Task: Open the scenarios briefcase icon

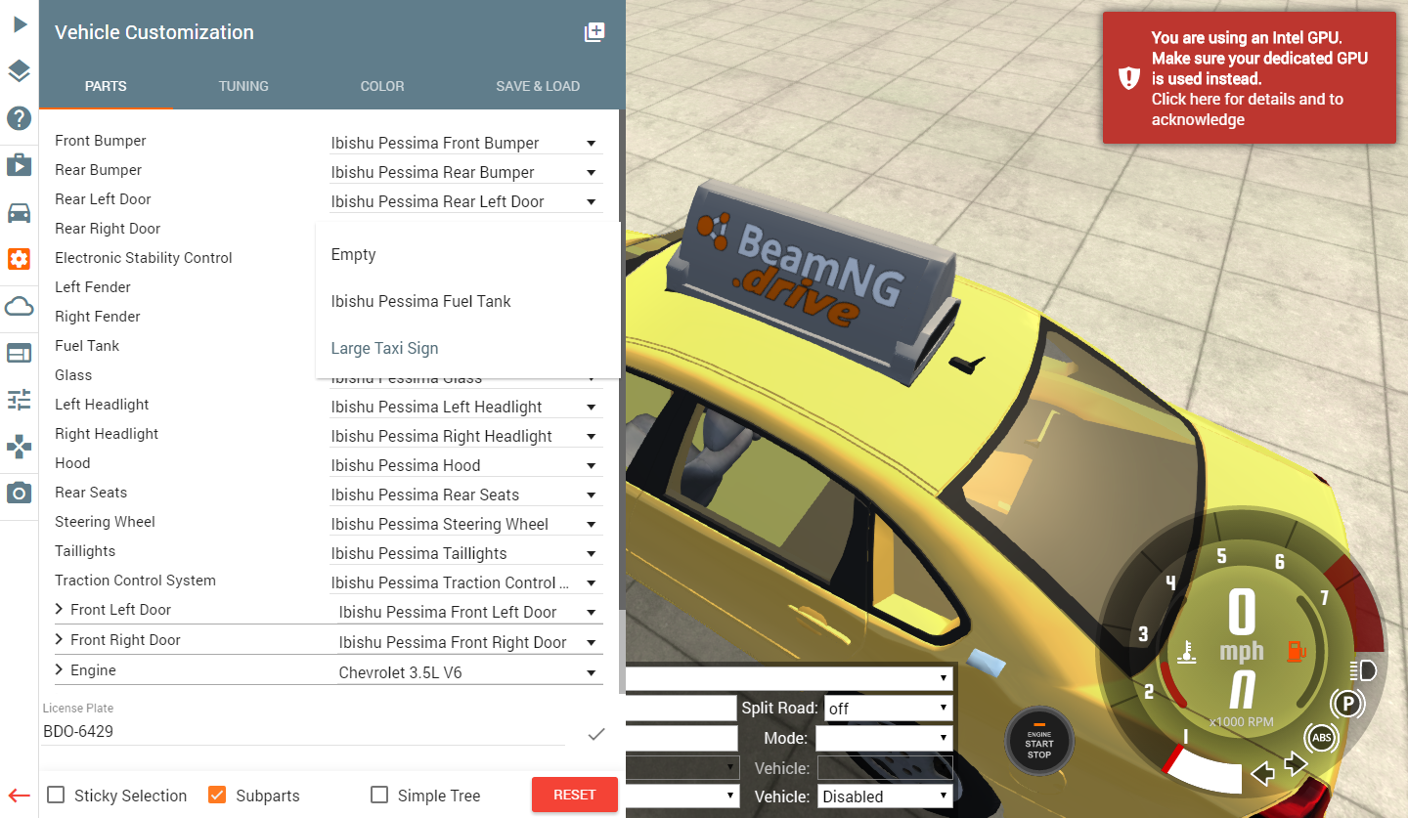Action: click(x=20, y=164)
